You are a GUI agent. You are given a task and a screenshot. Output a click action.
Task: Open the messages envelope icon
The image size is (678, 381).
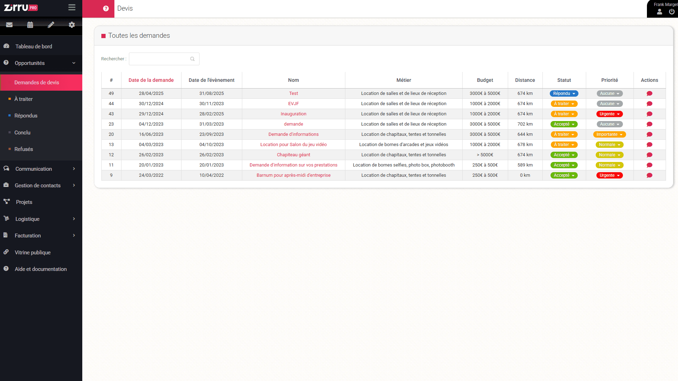[x=9, y=25]
